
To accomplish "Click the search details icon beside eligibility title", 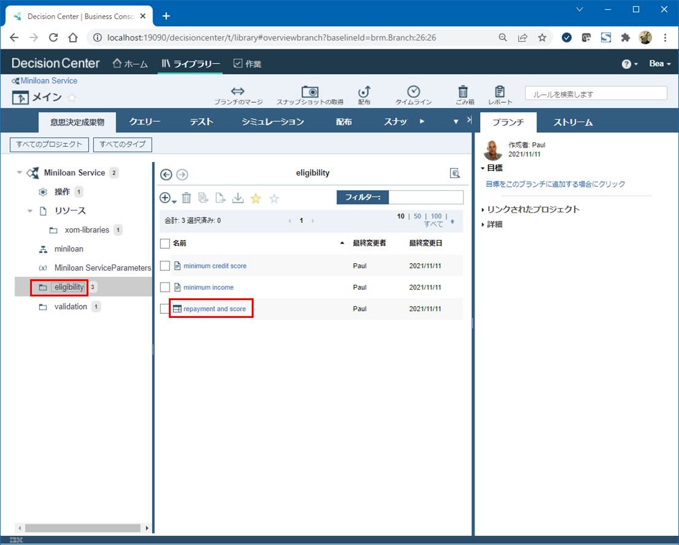I will pos(455,173).
